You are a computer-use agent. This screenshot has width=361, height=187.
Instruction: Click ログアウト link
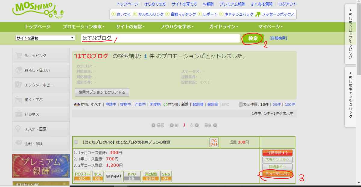click(x=288, y=4)
